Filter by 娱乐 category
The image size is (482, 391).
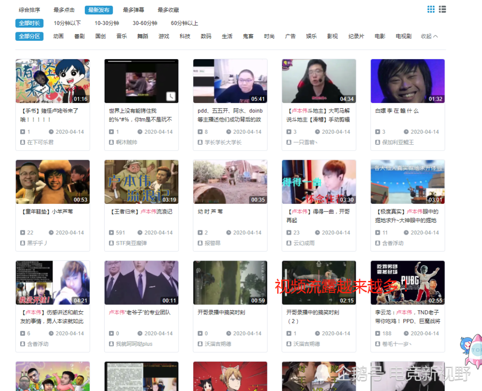[311, 36]
